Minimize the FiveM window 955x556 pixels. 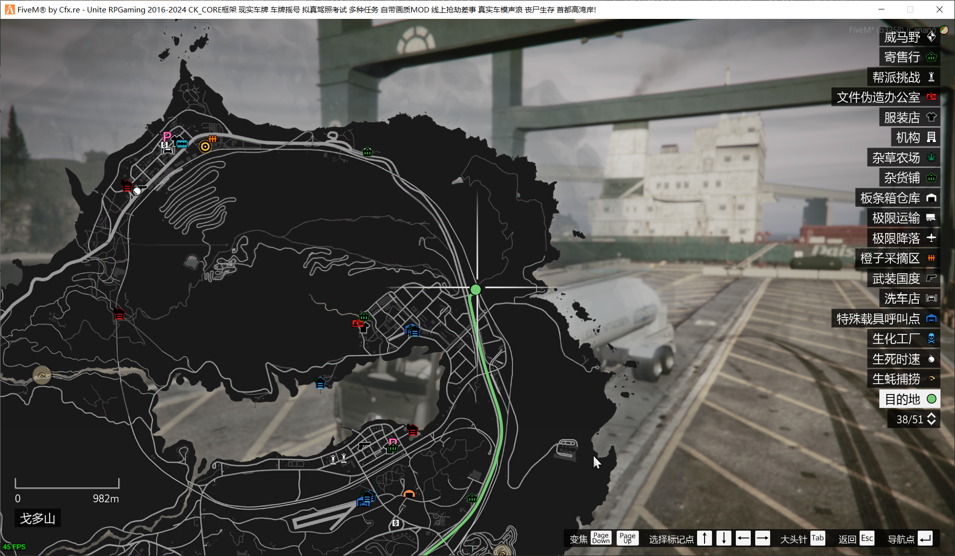point(881,9)
